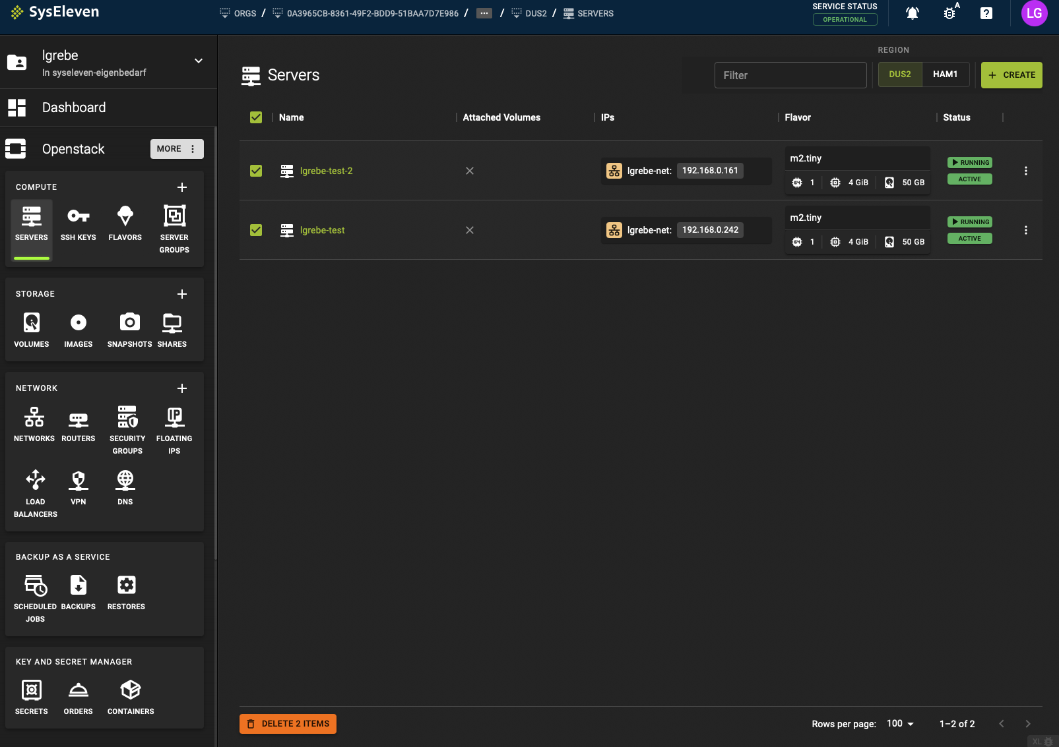Toggle the select-all servers checkbox

coord(256,117)
